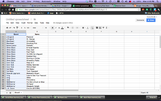Toggle bold formatting
This screenshot has height=101, width=161.
pyautogui.click(x=53, y=28)
